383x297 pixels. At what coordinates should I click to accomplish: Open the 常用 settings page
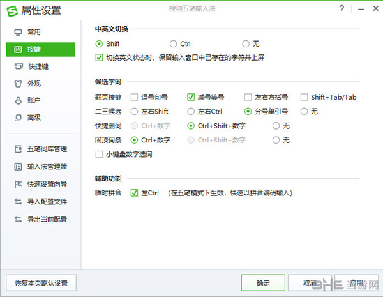[41, 33]
